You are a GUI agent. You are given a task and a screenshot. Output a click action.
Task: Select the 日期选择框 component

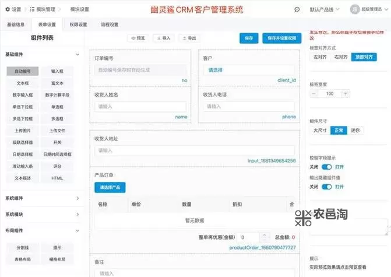tap(23, 155)
